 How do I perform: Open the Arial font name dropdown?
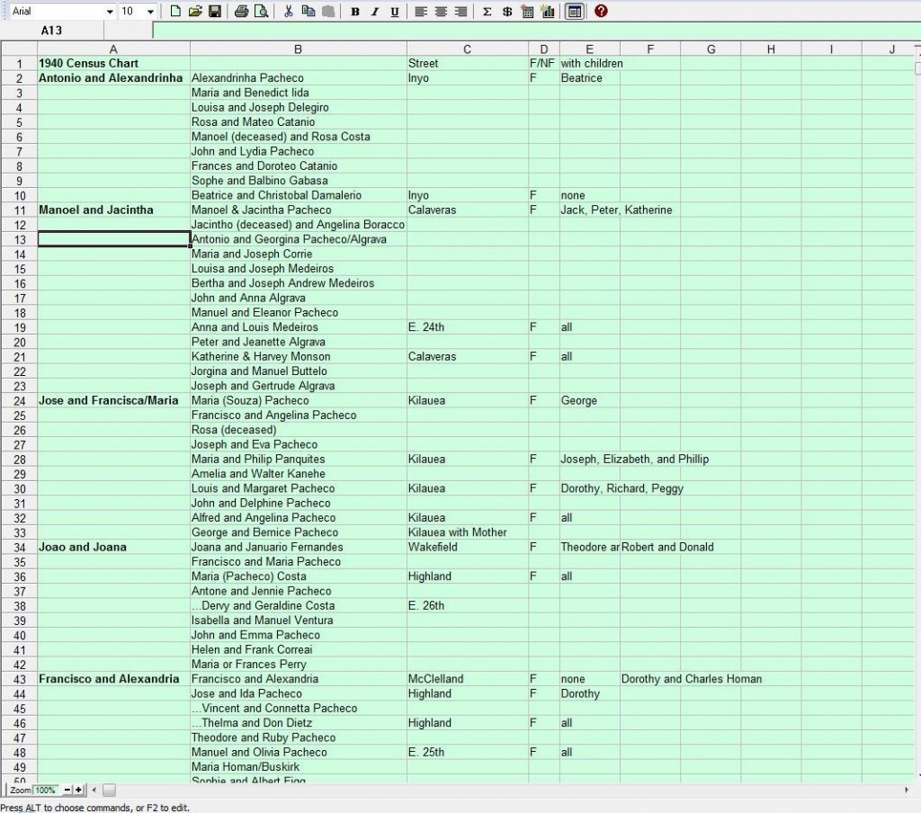click(x=109, y=12)
